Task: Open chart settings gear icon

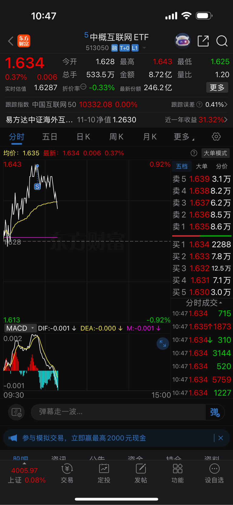Action: [216, 136]
